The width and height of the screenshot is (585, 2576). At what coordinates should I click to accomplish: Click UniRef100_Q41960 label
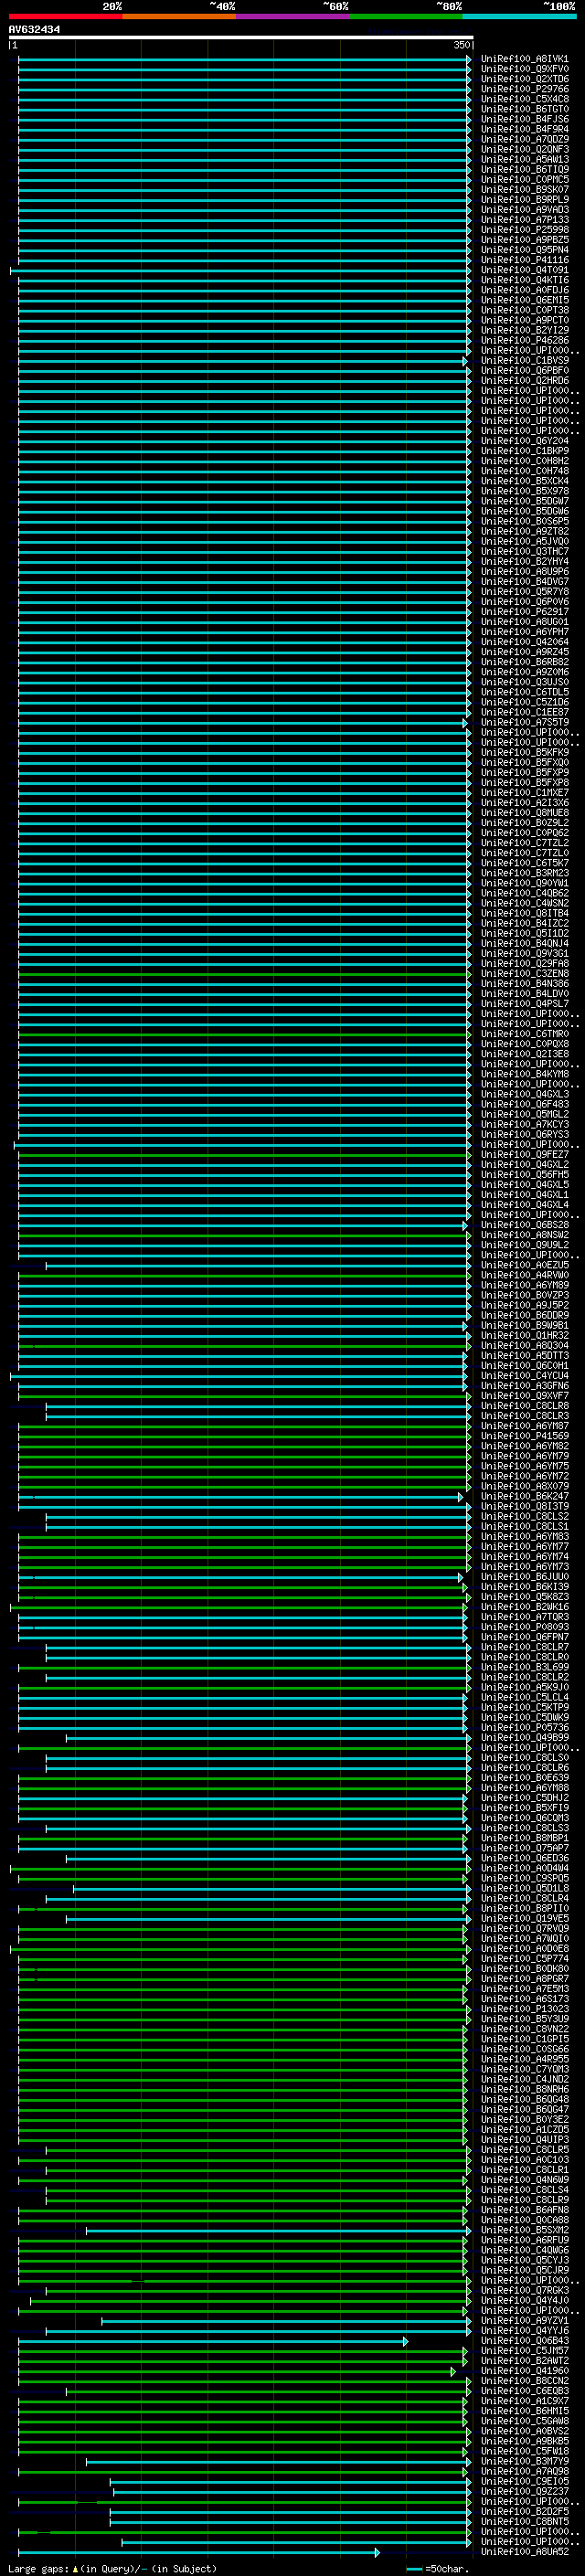[524, 2370]
